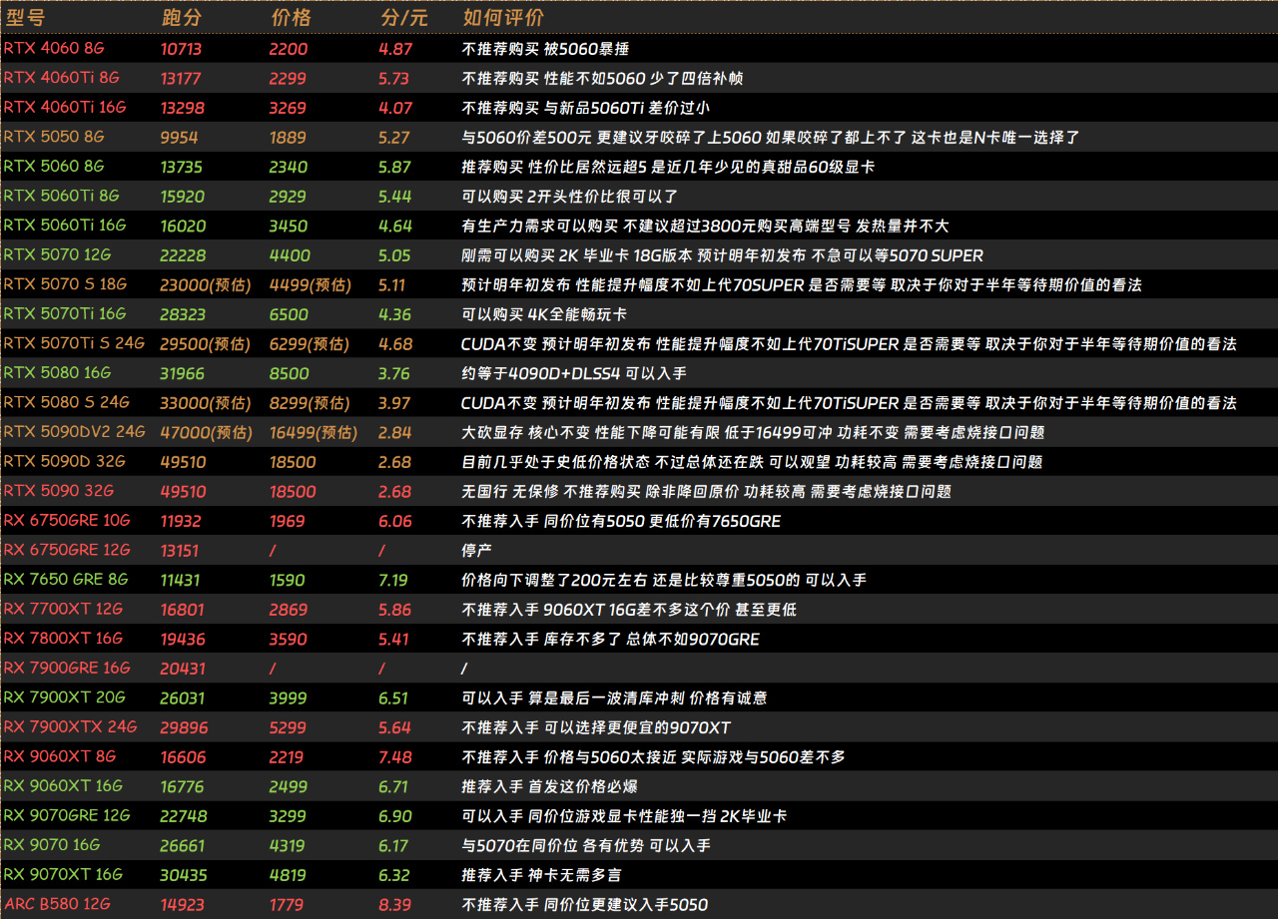Screen dimensions: 1278x919
Task: Click the price 18500 in RTX 5090 32G row
Action: (x=293, y=492)
